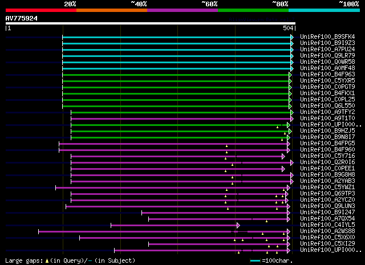This screenshot has height=265, width=365.
Task: Select the UniRef100_B4FKX1 subject label
Action: (327, 93)
